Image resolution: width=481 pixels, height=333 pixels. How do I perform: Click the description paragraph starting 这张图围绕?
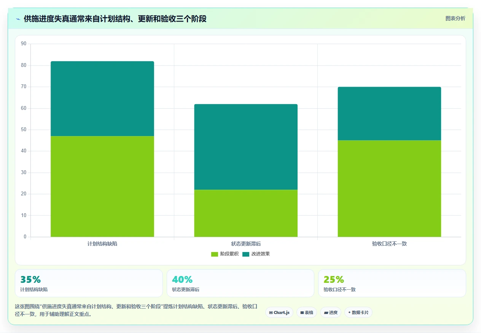point(136,310)
